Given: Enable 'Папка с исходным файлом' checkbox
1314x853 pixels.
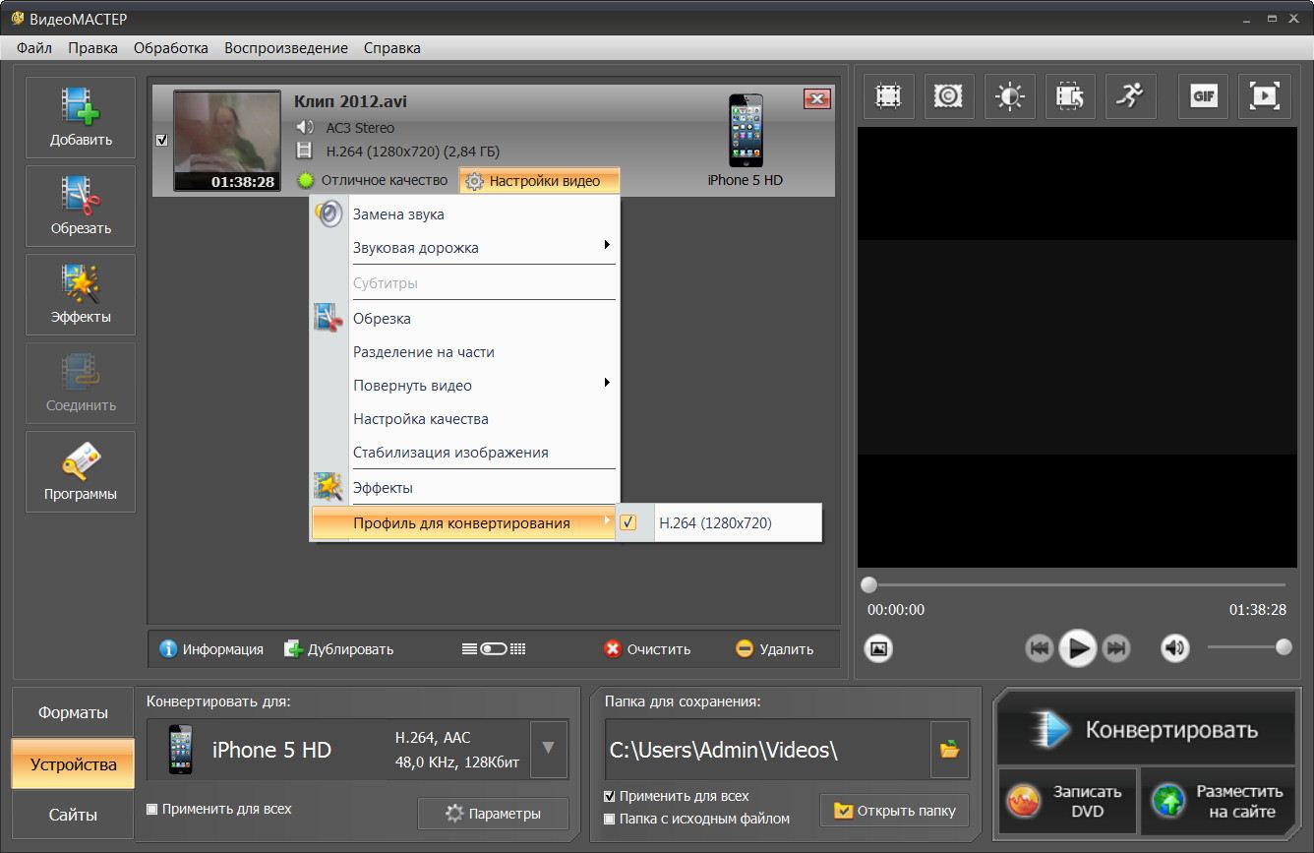Looking at the screenshot, I should click(x=610, y=819).
